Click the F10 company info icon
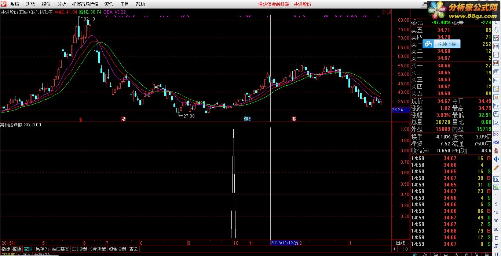The image size is (501, 256). (x=496, y=80)
